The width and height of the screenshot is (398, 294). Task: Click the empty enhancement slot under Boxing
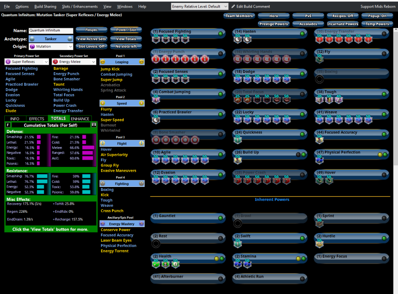319,79
